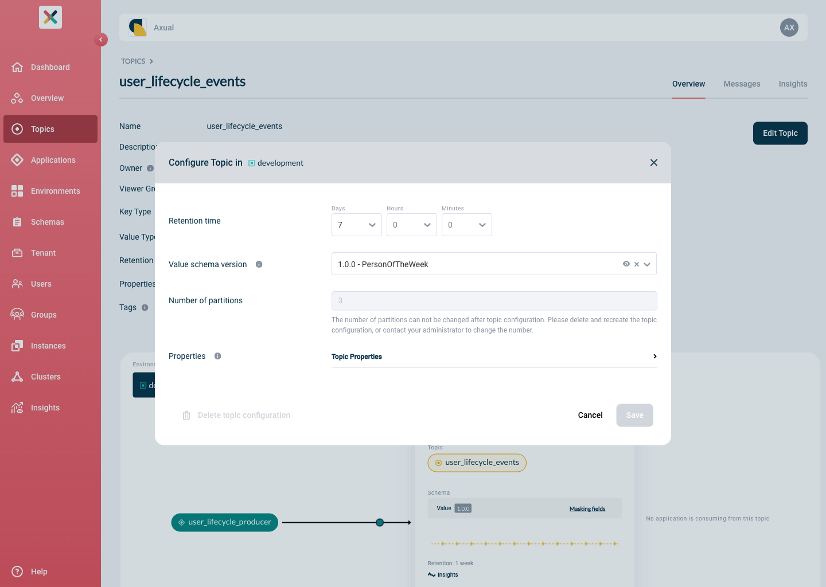Open the Masking fields link
This screenshot has height=587, width=826.
pyautogui.click(x=587, y=508)
